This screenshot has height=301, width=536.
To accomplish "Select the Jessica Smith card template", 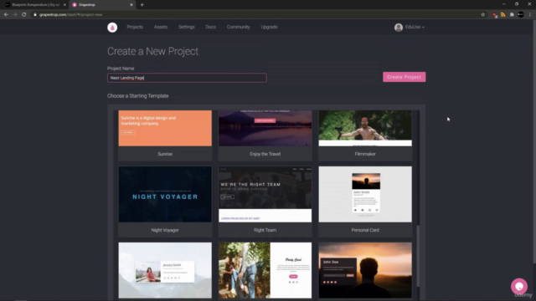I will [165, 270].
